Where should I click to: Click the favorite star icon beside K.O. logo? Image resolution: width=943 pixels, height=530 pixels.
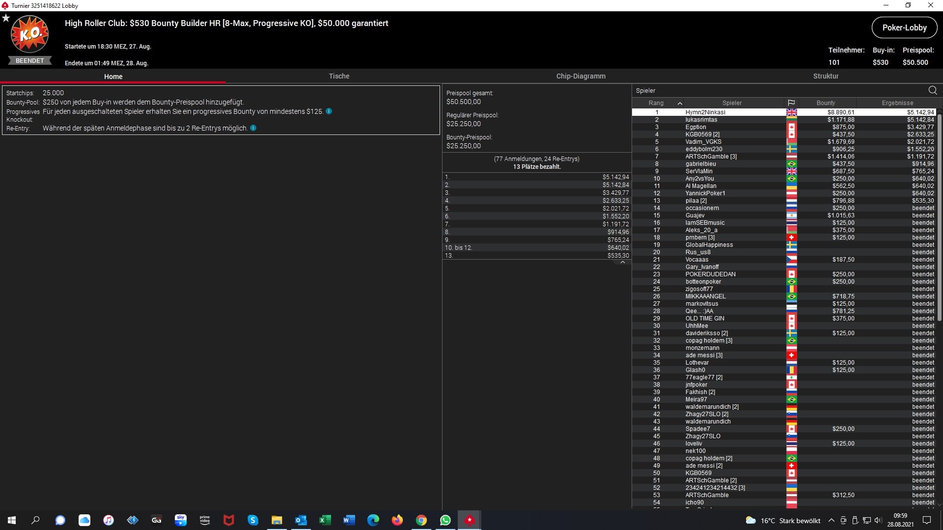pyautogui.click(x=6, y=18)
